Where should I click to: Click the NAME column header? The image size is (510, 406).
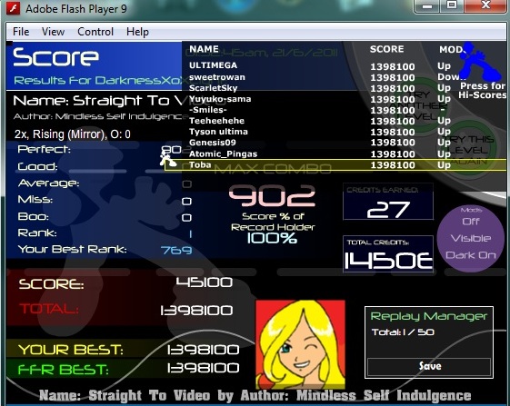(x=204, y=49)
